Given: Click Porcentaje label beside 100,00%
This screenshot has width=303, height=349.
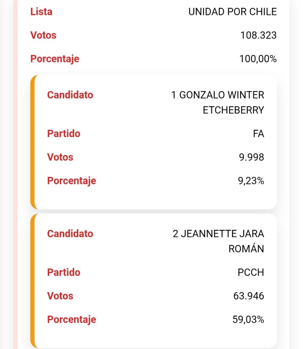Looking at the screenshot, I should [55, 59].
